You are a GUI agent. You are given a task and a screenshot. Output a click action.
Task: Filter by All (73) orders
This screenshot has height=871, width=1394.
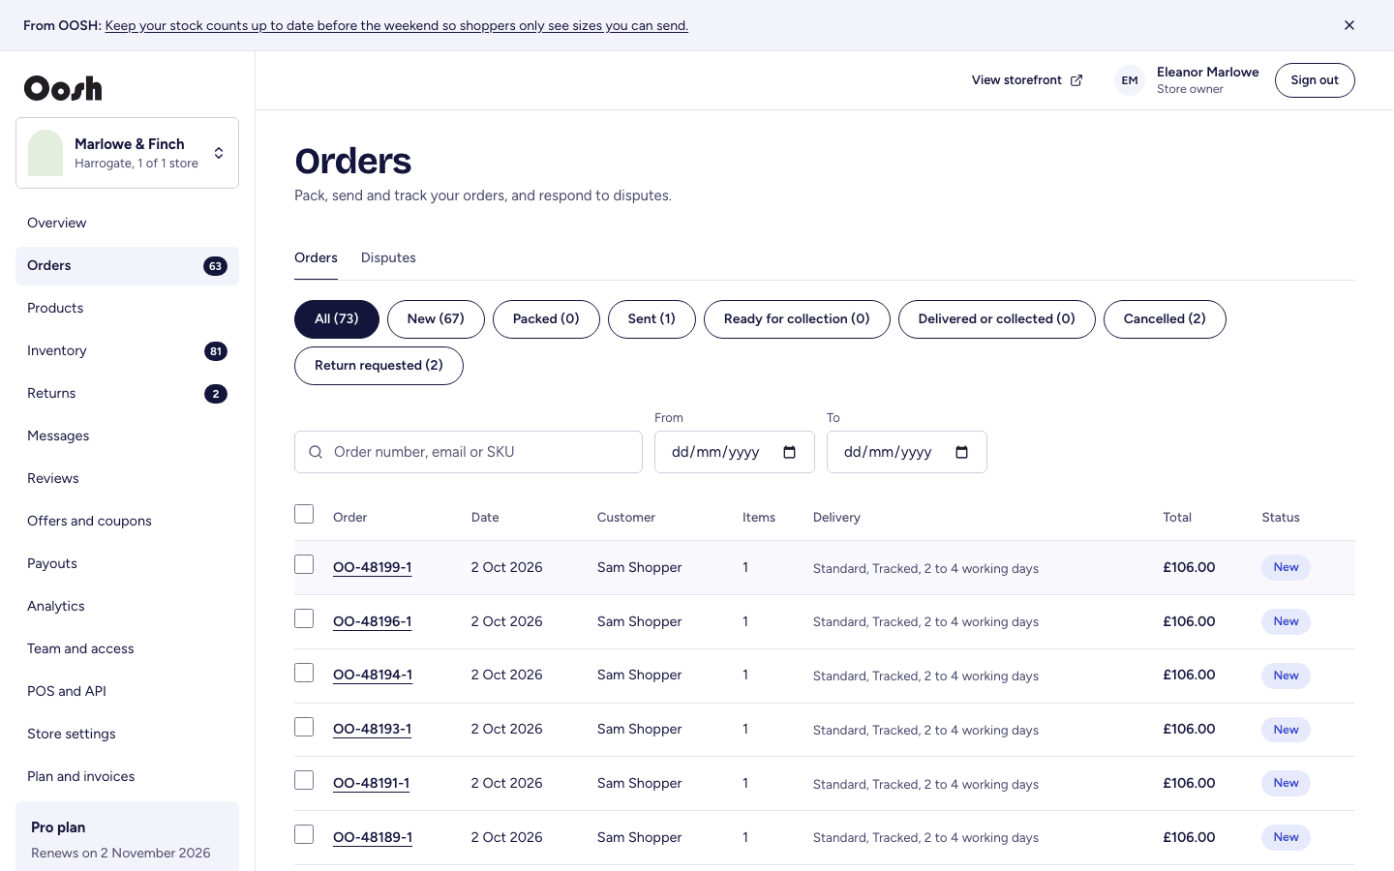click(x=337, y=319)
